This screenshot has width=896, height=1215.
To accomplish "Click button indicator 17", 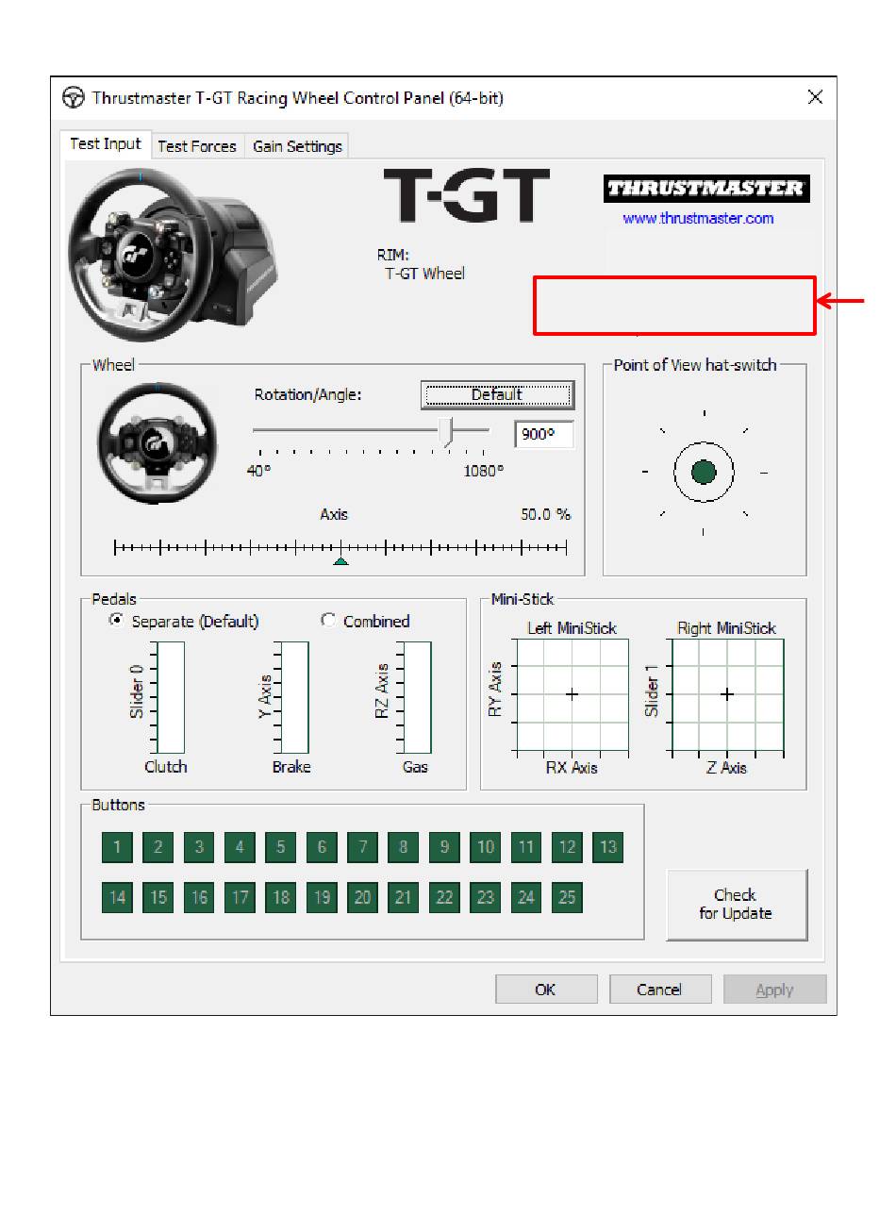I will coord(240,897).
